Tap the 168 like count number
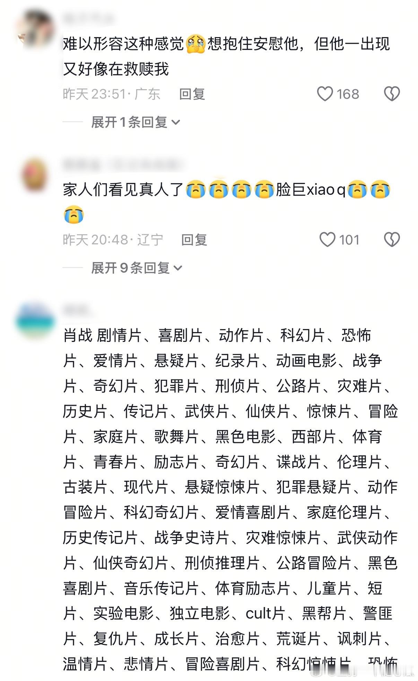 [x=348, y=94]
